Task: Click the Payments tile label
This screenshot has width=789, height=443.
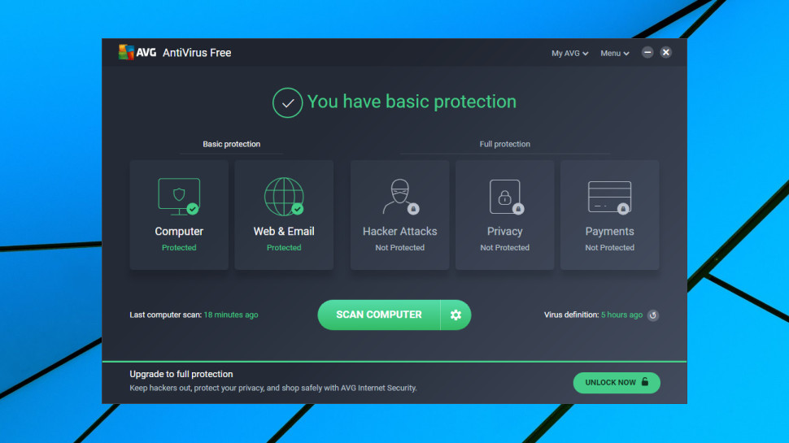Action: pyautogui.click(x=609, y=232)
